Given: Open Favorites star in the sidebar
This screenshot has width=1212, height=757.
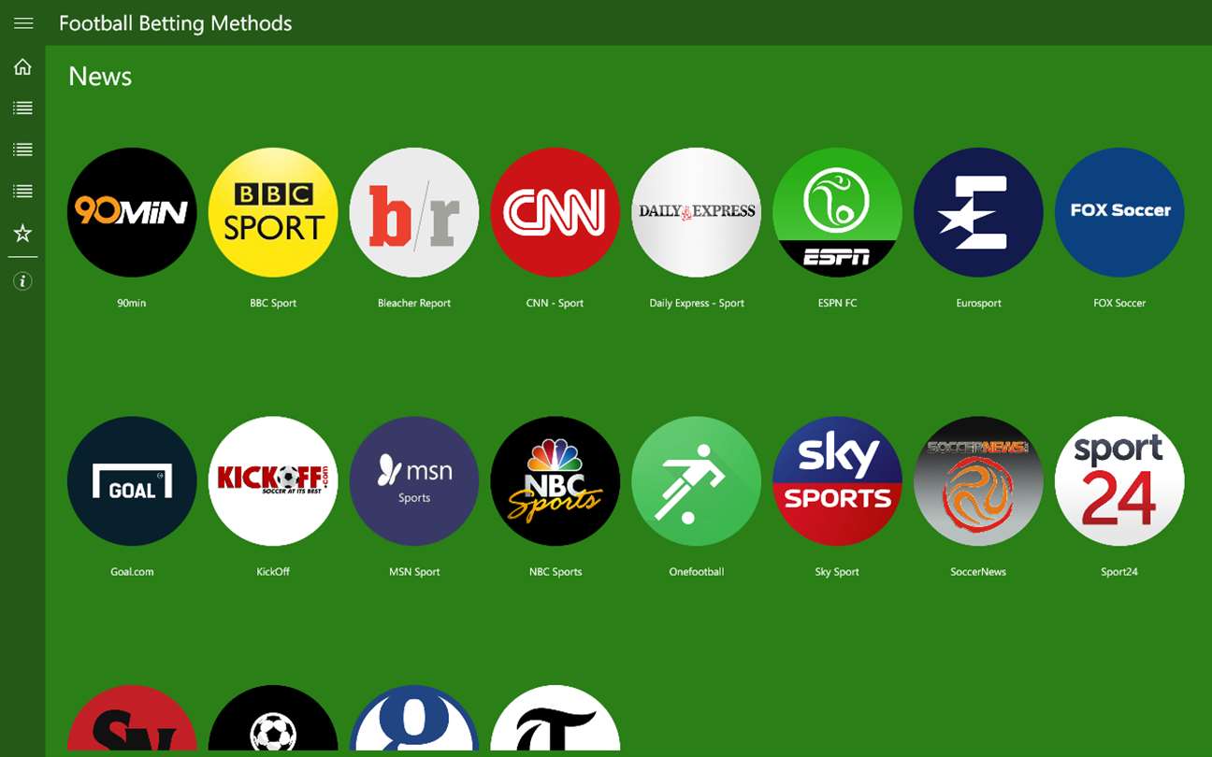Looking at the screenshot, I should coord(22,233).
